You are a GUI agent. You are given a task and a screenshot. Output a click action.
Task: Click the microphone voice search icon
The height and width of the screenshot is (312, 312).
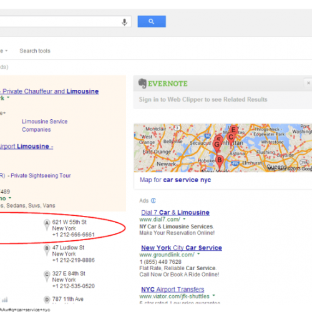pos(124,22)
